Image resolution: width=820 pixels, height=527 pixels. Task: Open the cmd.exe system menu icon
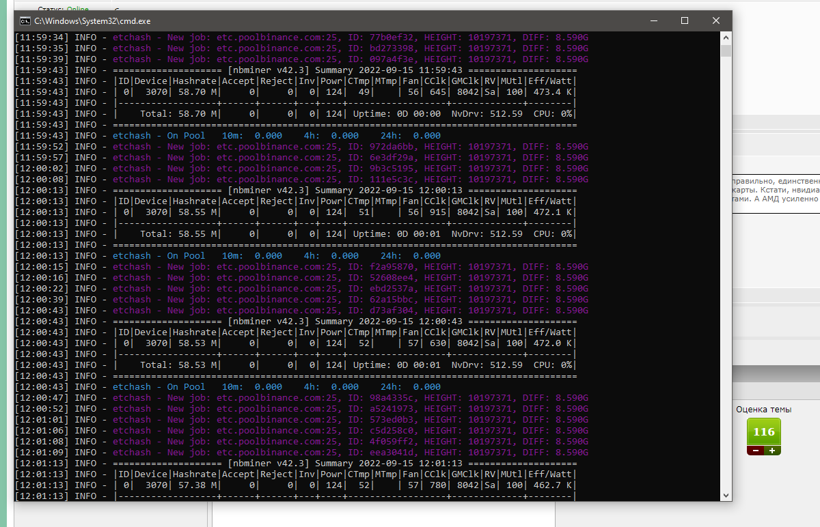pos(25,21)
